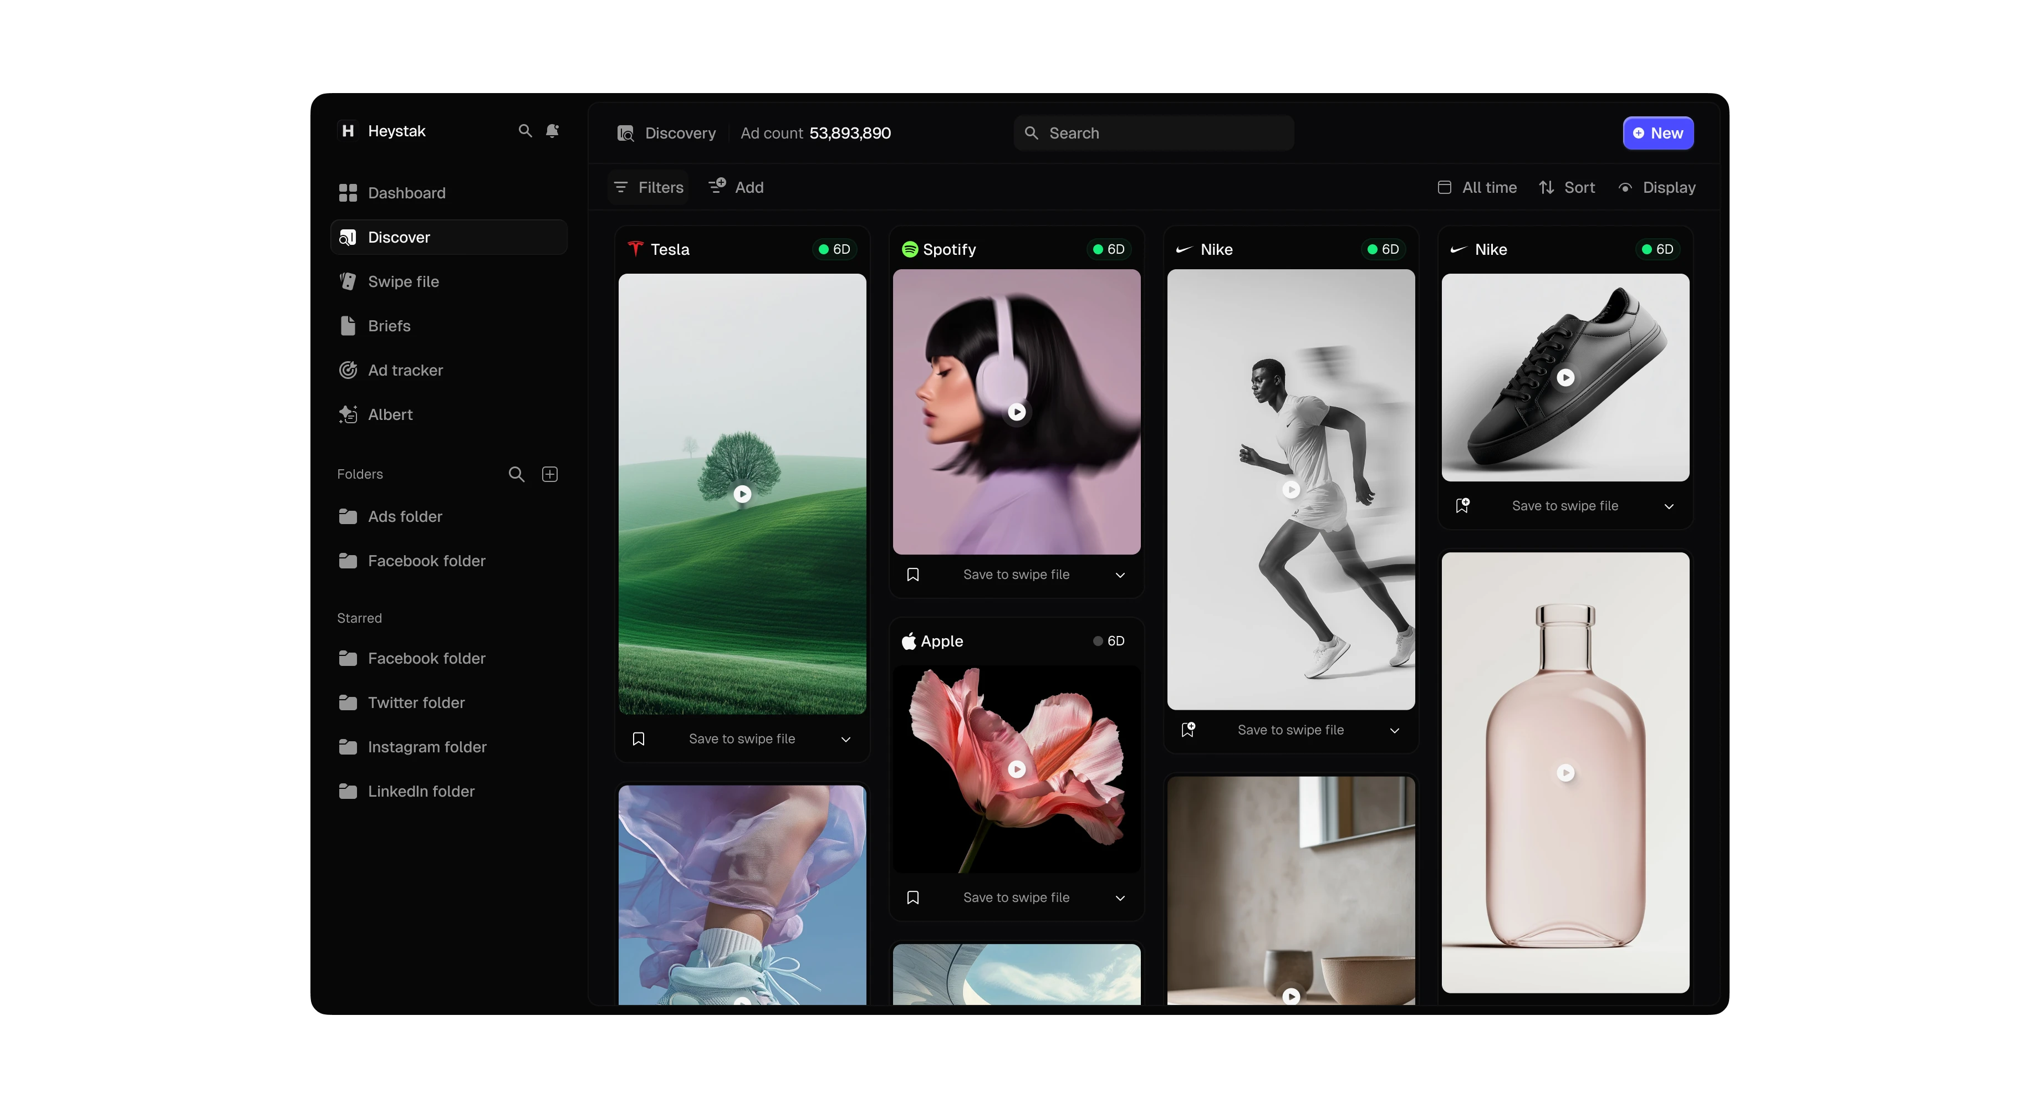2040x1108 pixels.
Task: Open the Albert assistant
Action: click(x=390, y=415)
